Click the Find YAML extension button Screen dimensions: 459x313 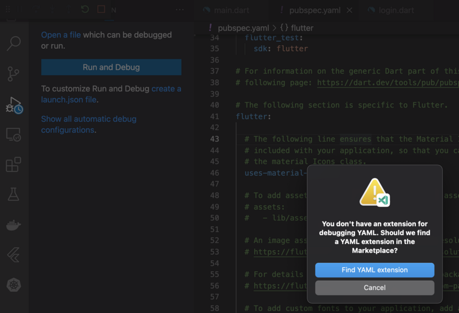[374, 270]
